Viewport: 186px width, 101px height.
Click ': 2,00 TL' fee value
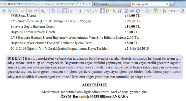132,38
